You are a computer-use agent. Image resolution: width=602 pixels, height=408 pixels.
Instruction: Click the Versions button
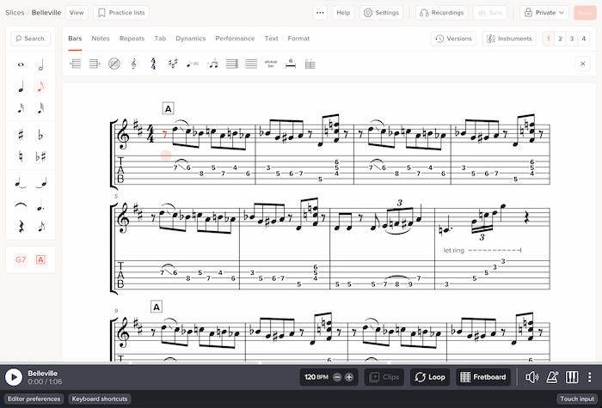[453, 39]
